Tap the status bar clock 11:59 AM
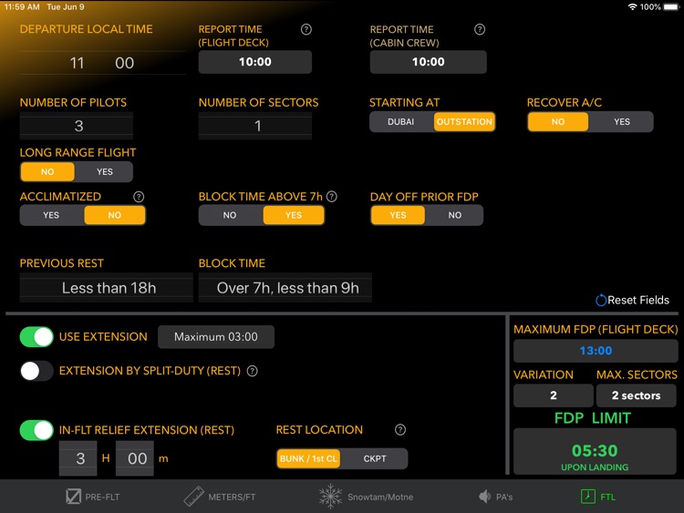Viewport: 684px width, 513px height. (22, 7)
